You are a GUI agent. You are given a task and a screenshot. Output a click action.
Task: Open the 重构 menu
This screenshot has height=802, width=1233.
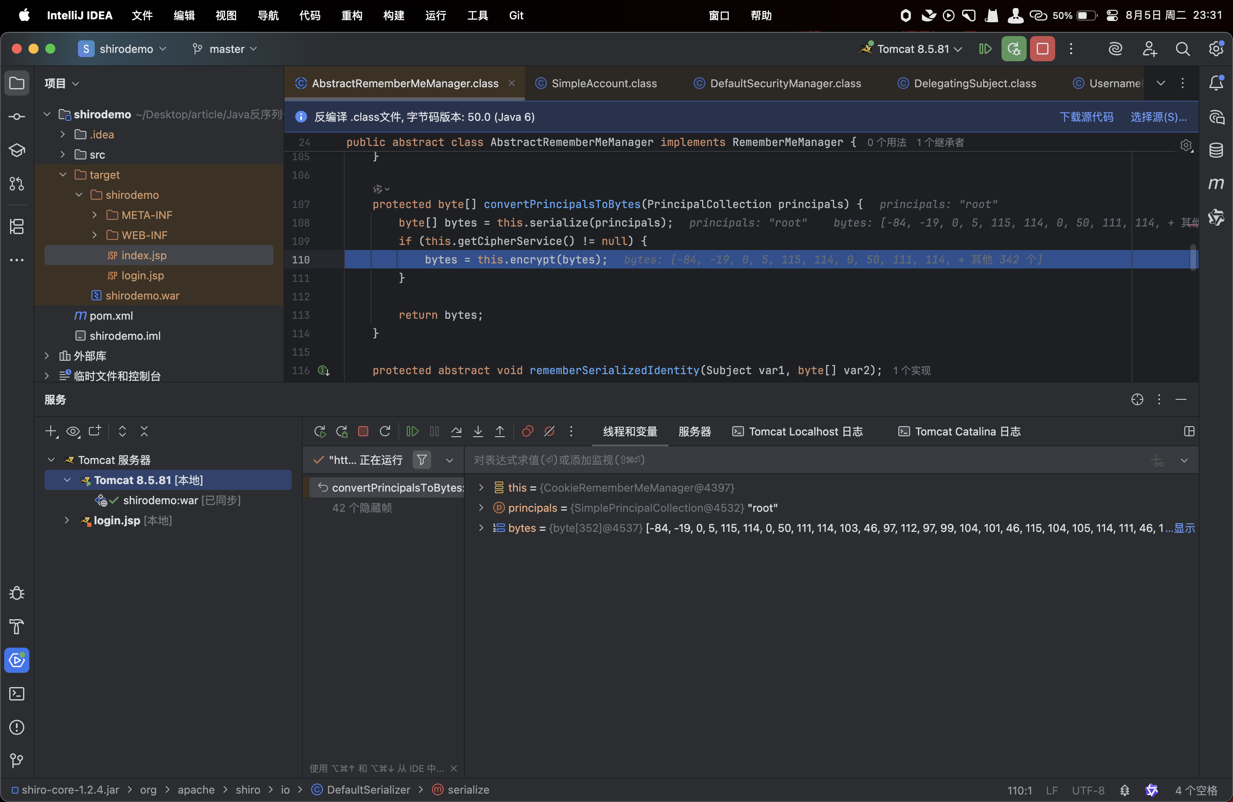(x=352, y=16)
